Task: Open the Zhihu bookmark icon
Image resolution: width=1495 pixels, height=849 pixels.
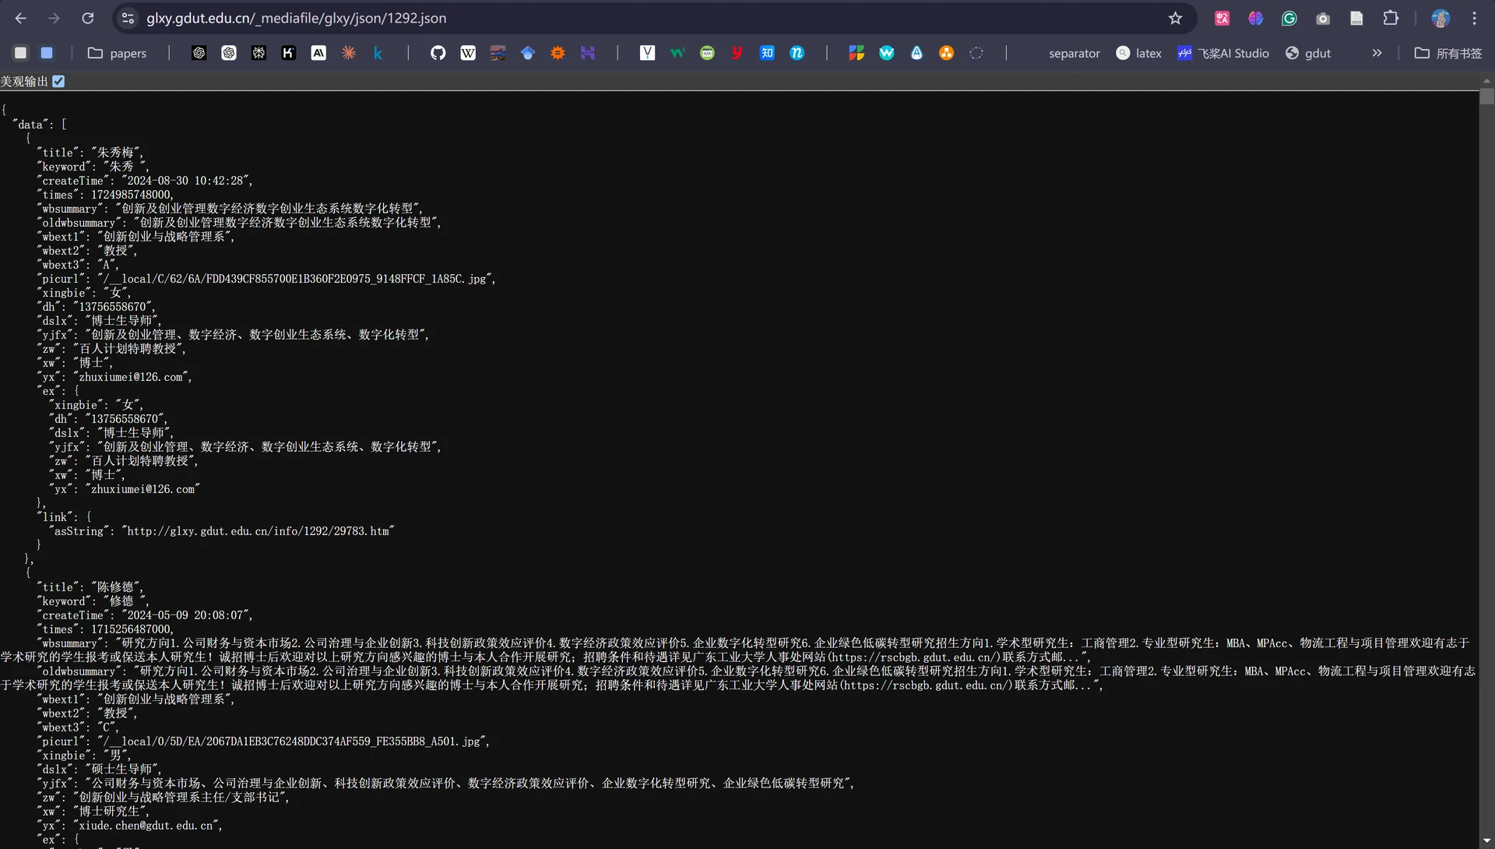Action: pos(767,53)
